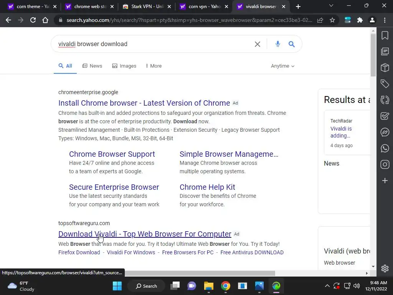Open the taskbar Search box

[x=146, y=286]
